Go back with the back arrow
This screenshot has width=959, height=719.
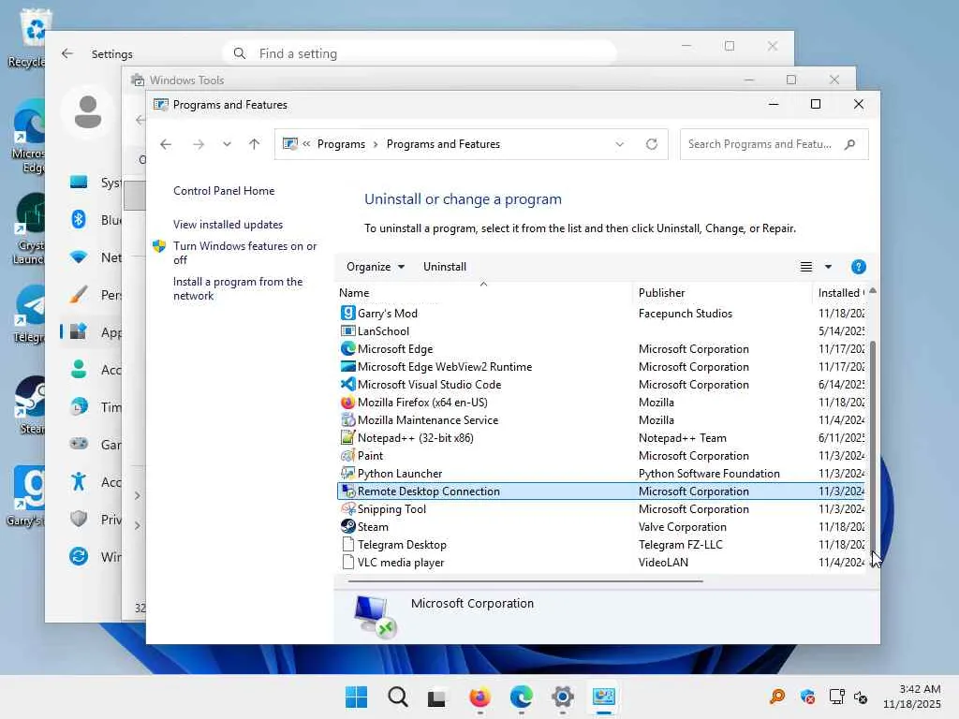(166, 144)
